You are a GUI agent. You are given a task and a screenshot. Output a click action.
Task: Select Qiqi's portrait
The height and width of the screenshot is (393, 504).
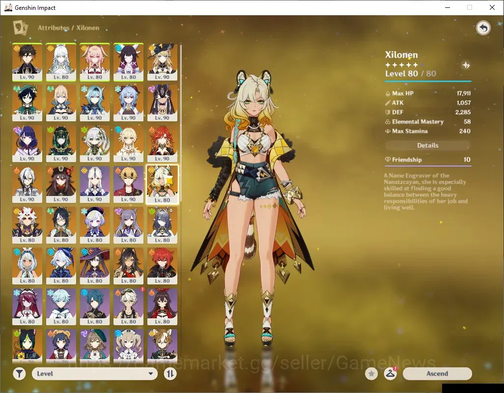tap(95, 225)
